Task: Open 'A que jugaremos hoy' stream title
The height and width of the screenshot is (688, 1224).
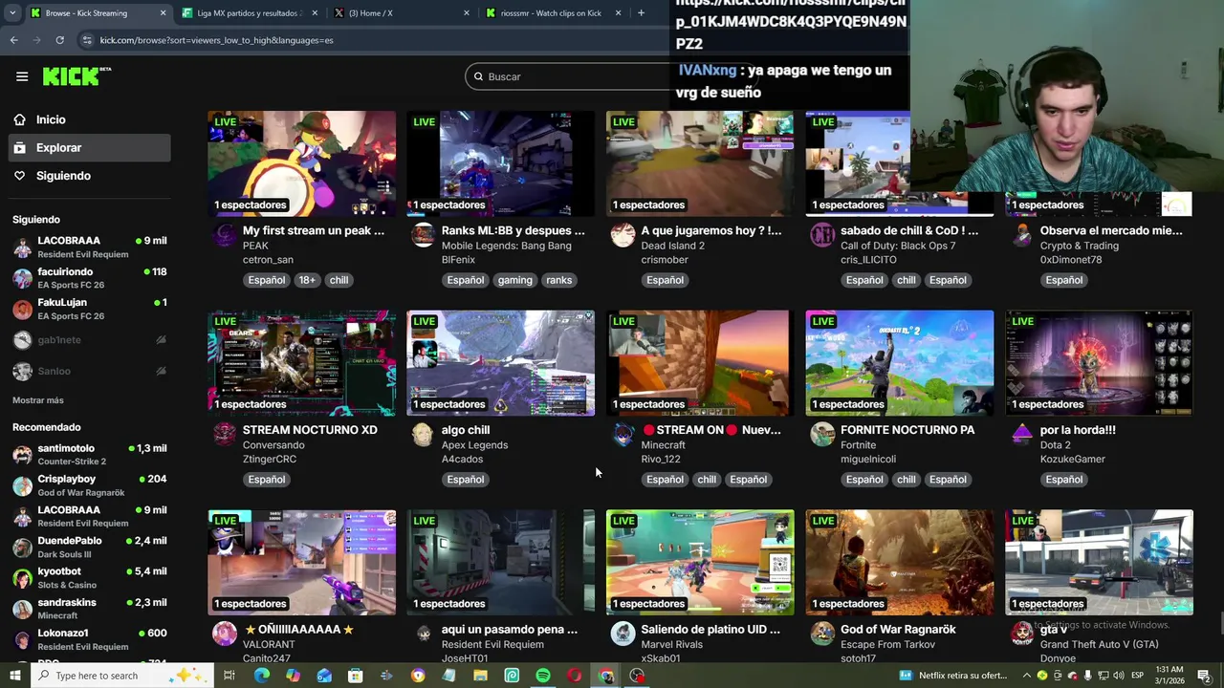Action: click(x=710, y=230)
